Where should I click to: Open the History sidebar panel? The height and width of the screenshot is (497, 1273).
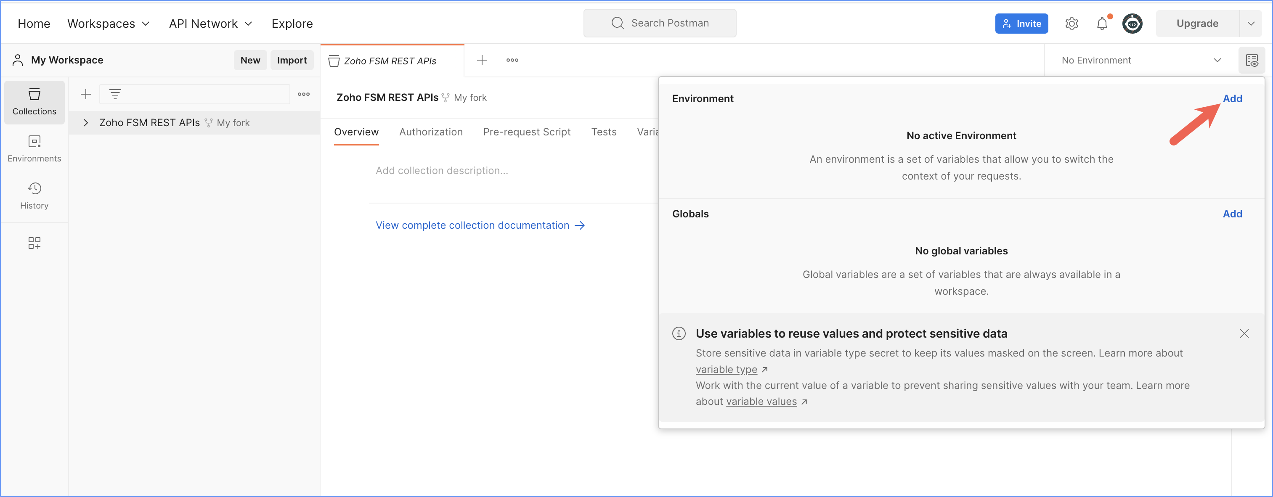(34, 196)
